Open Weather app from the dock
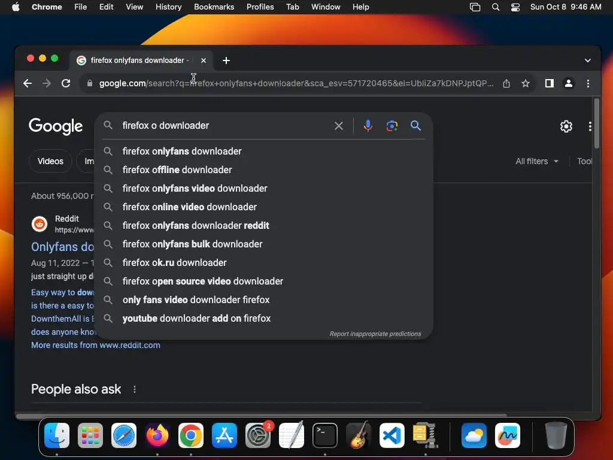 pos(474,435)
